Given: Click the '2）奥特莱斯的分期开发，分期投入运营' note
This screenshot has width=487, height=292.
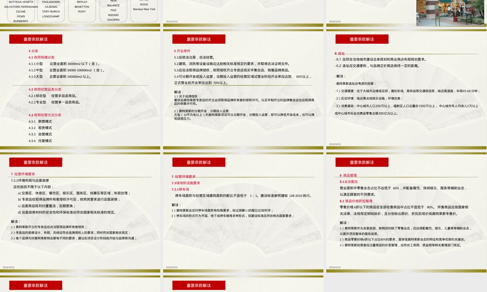Looking at the screenshot, I should [201, 111].
